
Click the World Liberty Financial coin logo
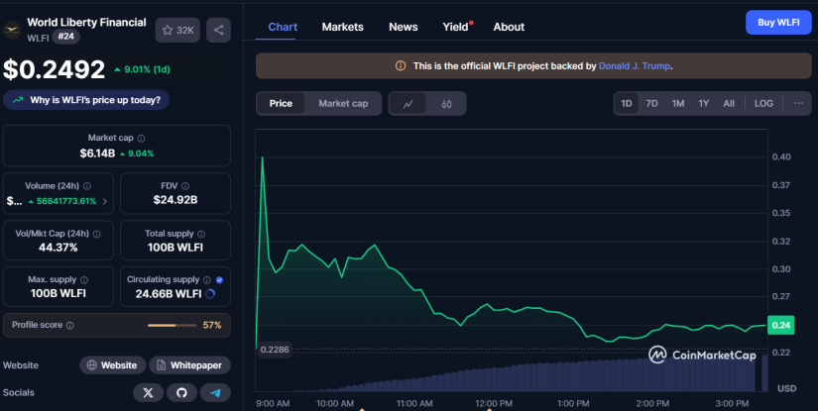coord(12,30)
